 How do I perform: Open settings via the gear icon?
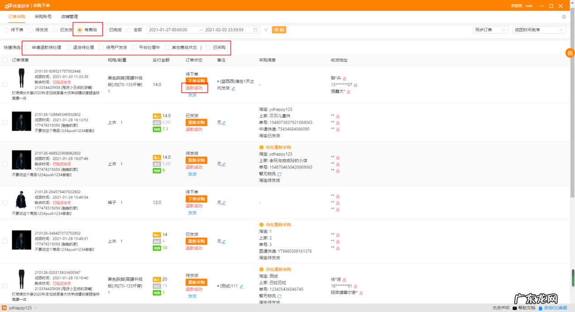point(564,17)
